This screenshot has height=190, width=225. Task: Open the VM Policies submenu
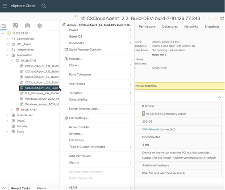pos(97,84)
